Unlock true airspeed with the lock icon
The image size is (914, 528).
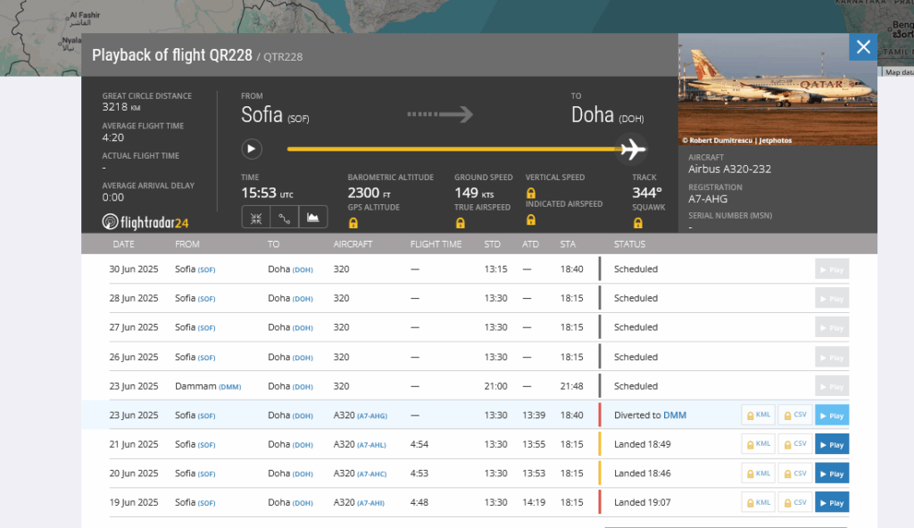tap(460, 223)
